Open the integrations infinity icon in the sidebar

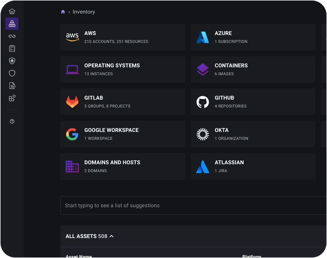tap(12, 36)
